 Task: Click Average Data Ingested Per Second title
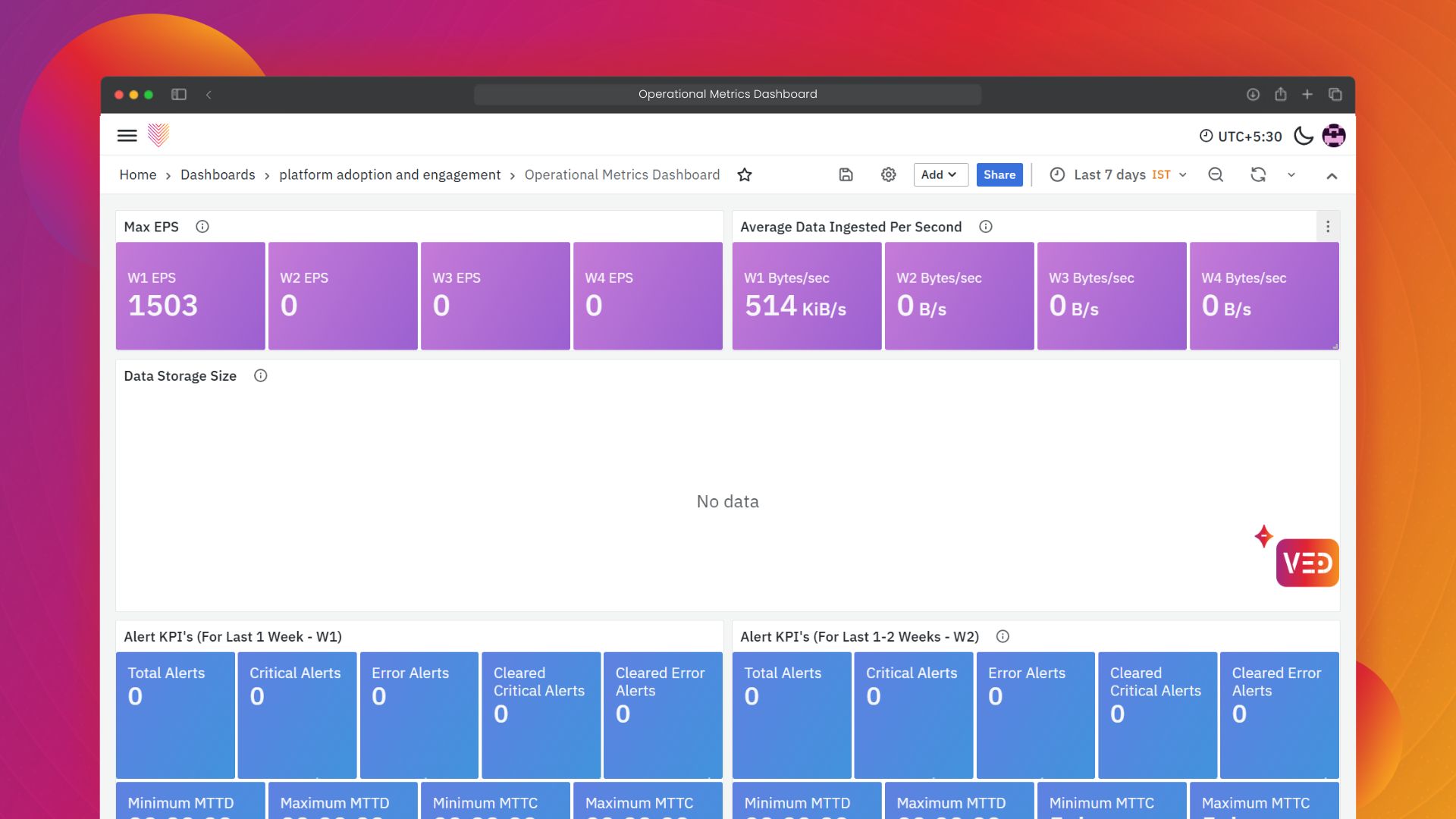pos(851,227)
